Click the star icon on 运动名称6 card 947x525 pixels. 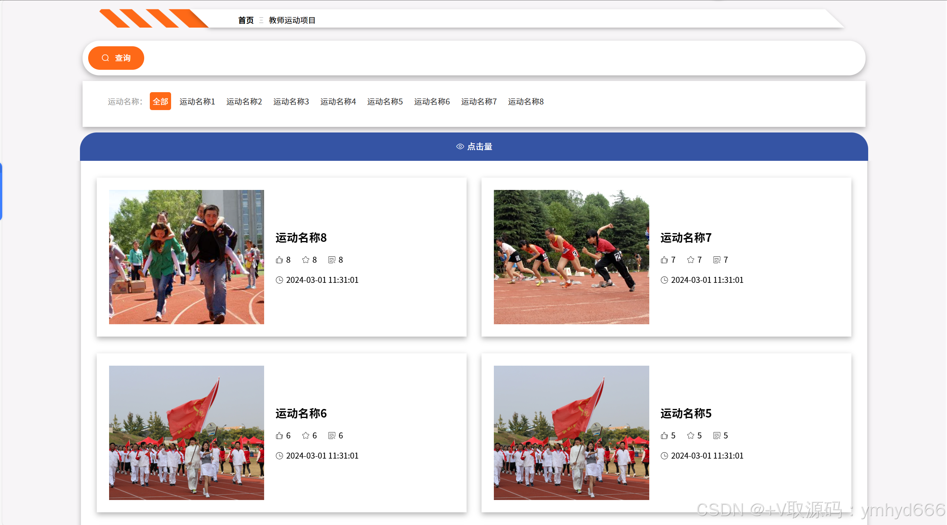click(306, 435)
